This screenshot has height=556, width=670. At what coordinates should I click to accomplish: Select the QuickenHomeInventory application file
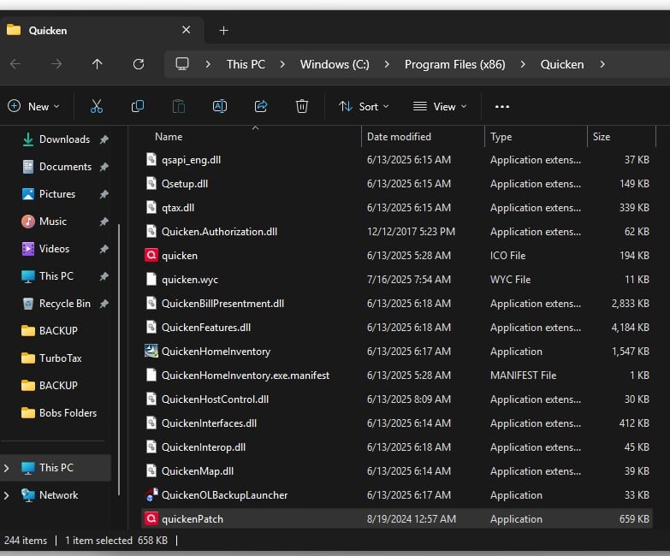pos(216,352)
